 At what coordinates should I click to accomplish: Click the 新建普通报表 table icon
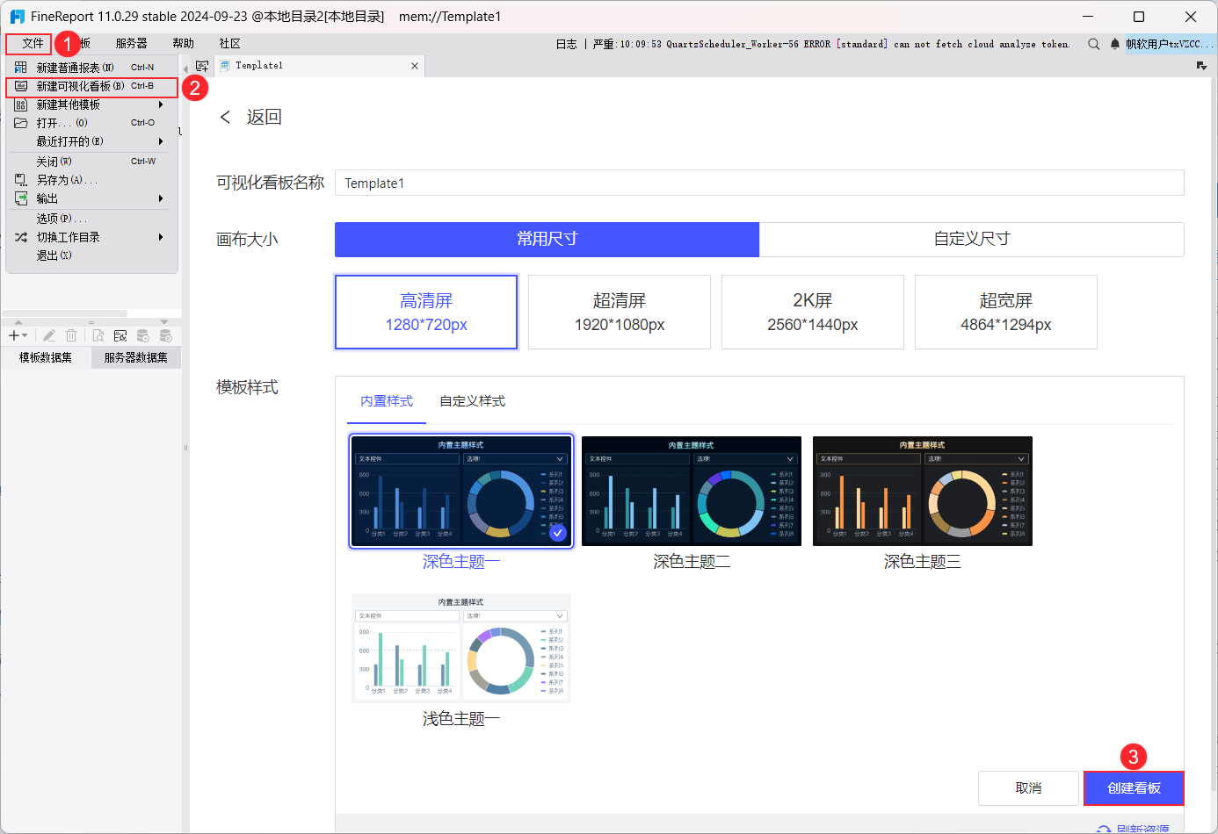(21, 68)
